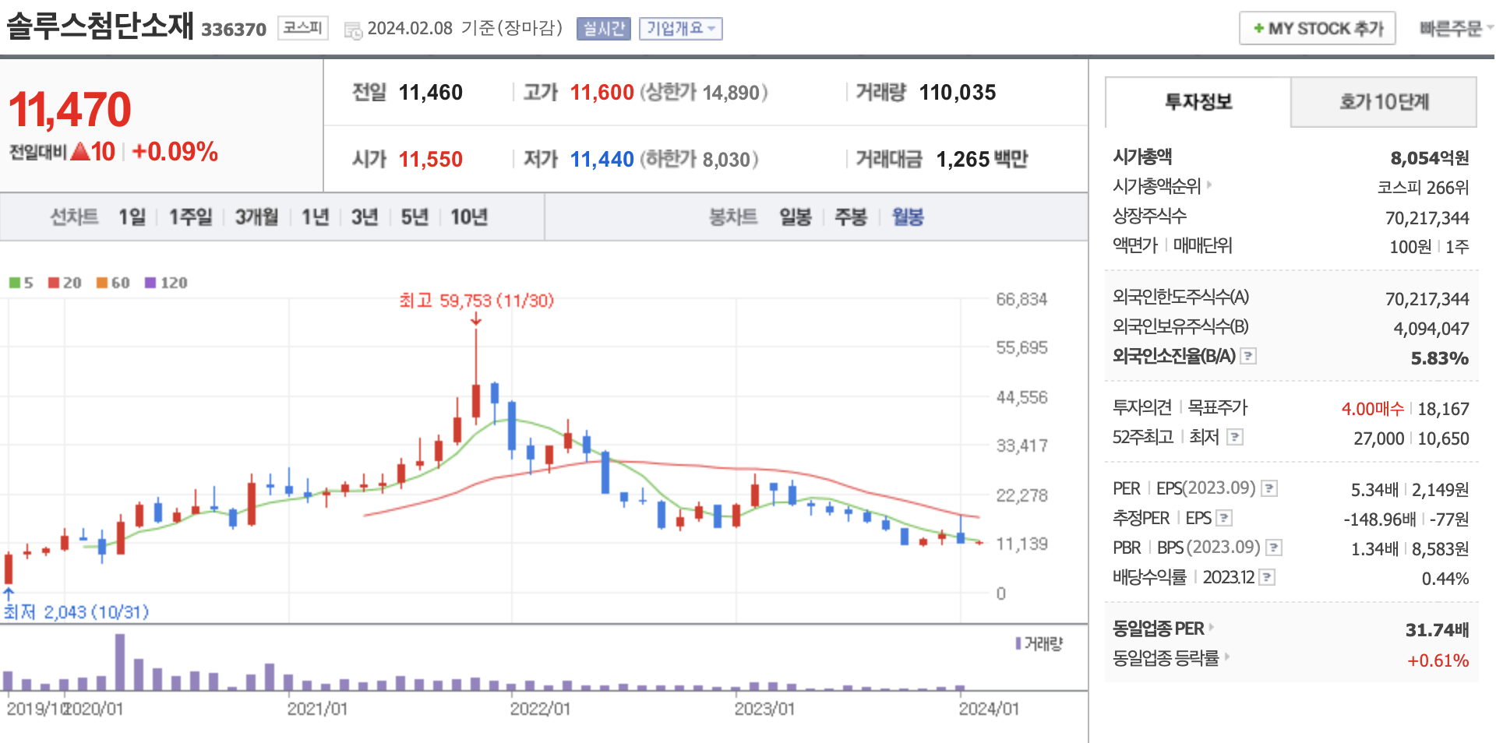The width and height of the screenshot is (1496, 743).
Task: Expand 동일업종 PER arrow link
Action: click(1212, 627)
